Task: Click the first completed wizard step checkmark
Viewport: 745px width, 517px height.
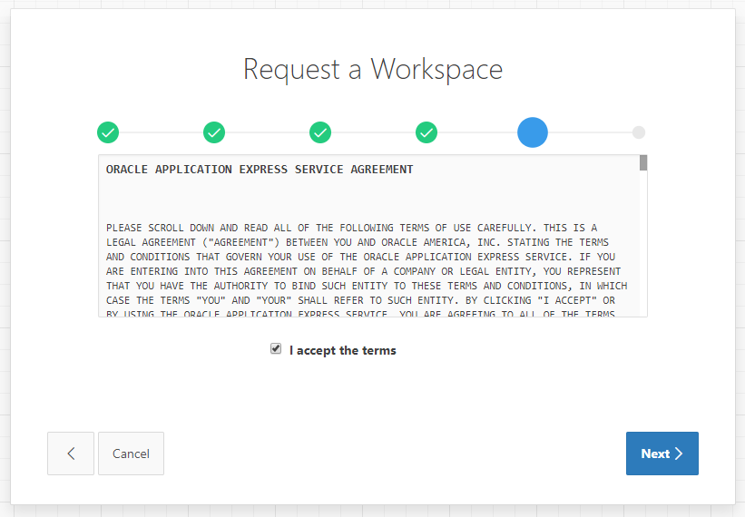Action: tap(108, 132)
